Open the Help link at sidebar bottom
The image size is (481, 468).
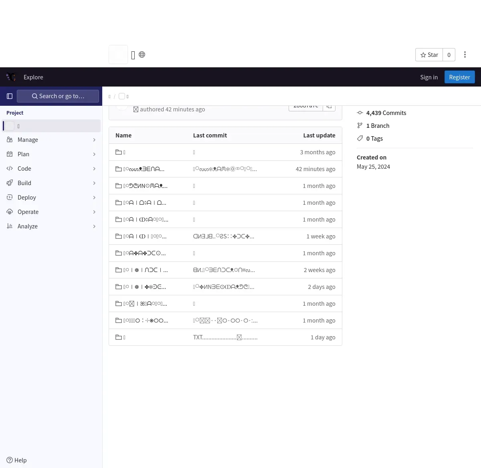coord(16,460)
